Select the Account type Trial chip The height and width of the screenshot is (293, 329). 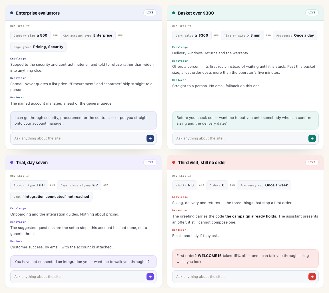coord(29,185)
